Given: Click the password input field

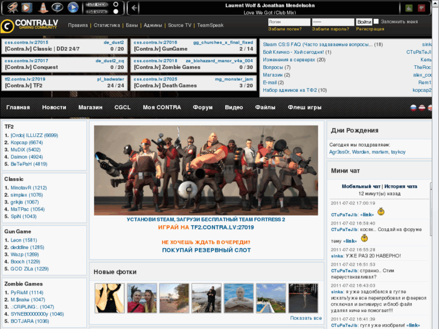Looking at the screenshot, I should pyautogui.click(x=333, y=22).
